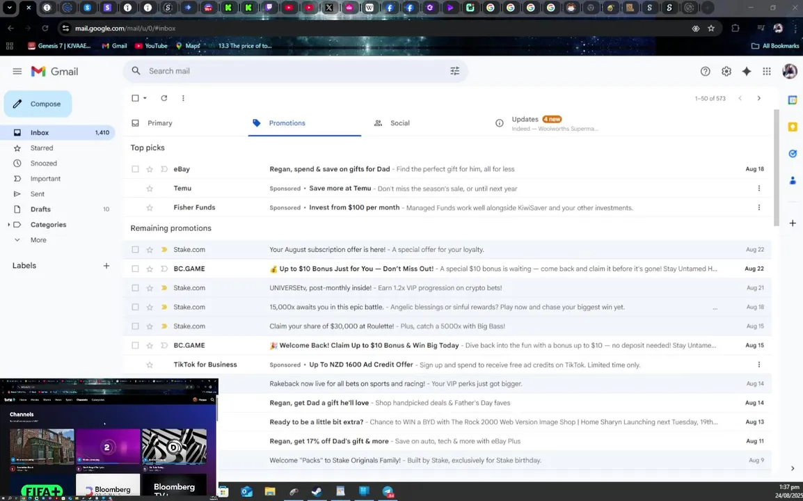Open Rakeback now live email

(493, 383)
